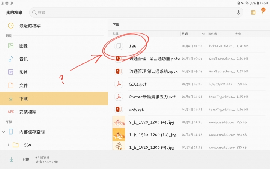Image resolution: width=270 pixels, height=169 pixels.
Task: Click thumbnail of 1_k_1920_1200 (9).jpg
Action: pyautogui.click(x=118, y=146)
